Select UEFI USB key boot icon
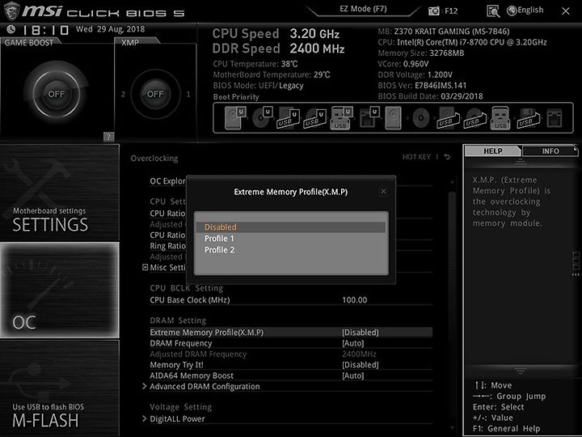The image size is (582, 437). tap(341, 117)
